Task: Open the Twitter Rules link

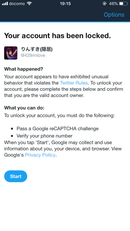Action: click(74, 83)
